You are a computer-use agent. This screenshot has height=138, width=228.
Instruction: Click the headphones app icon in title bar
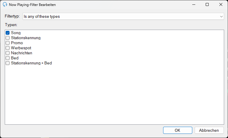click(5, 4)
